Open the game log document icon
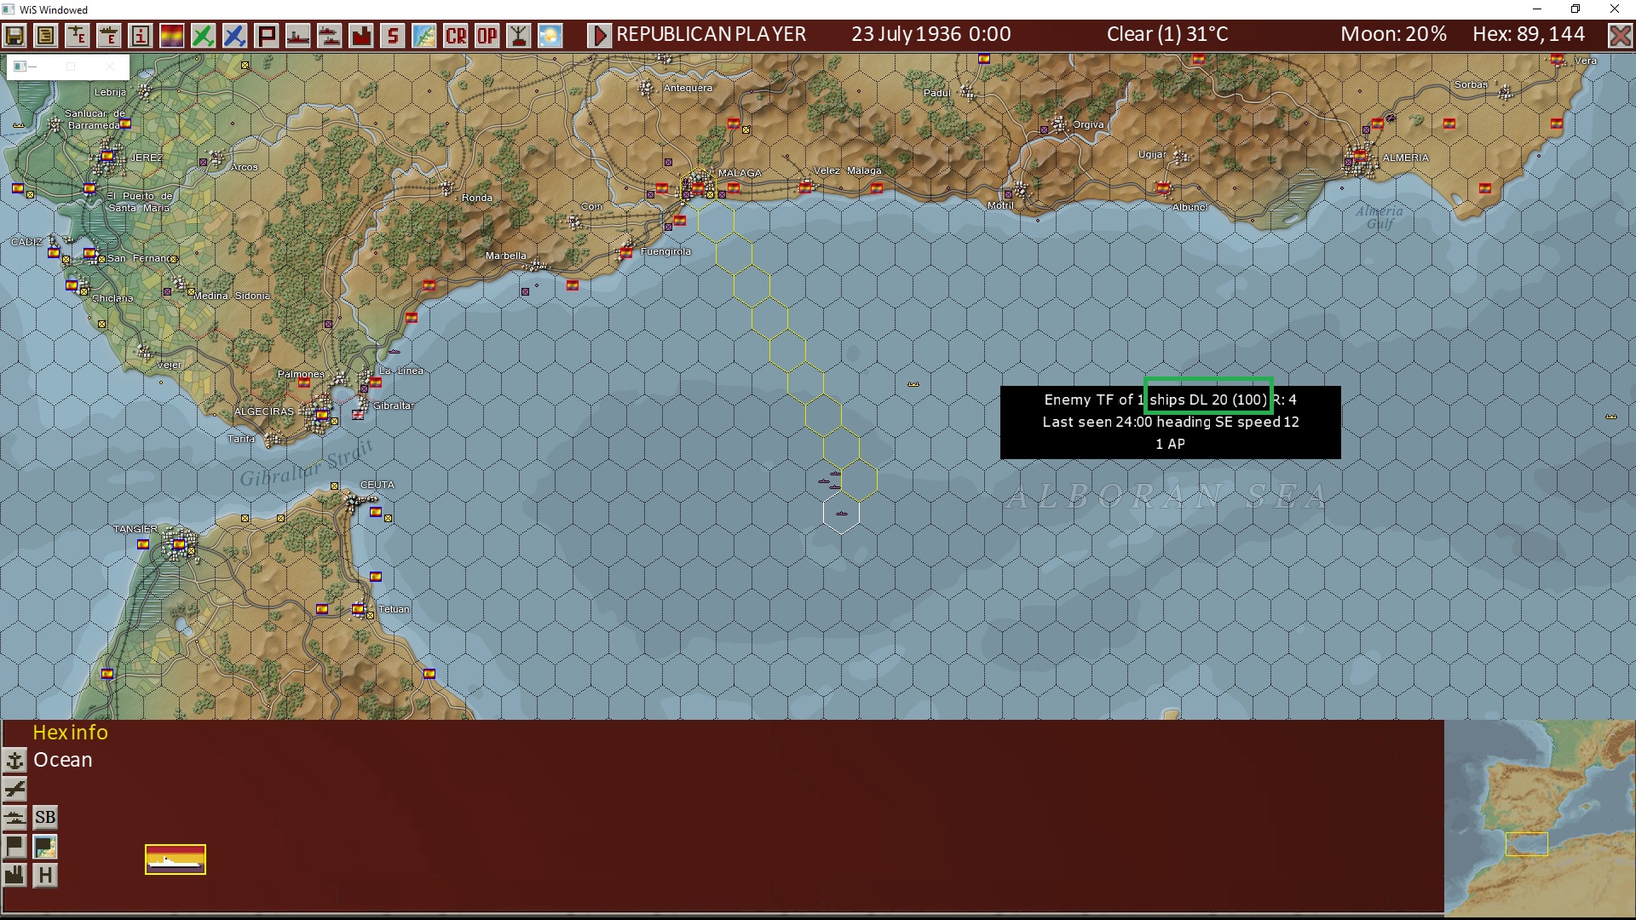The width and height of the screenshot is (1636, 920). click(43, 35)
